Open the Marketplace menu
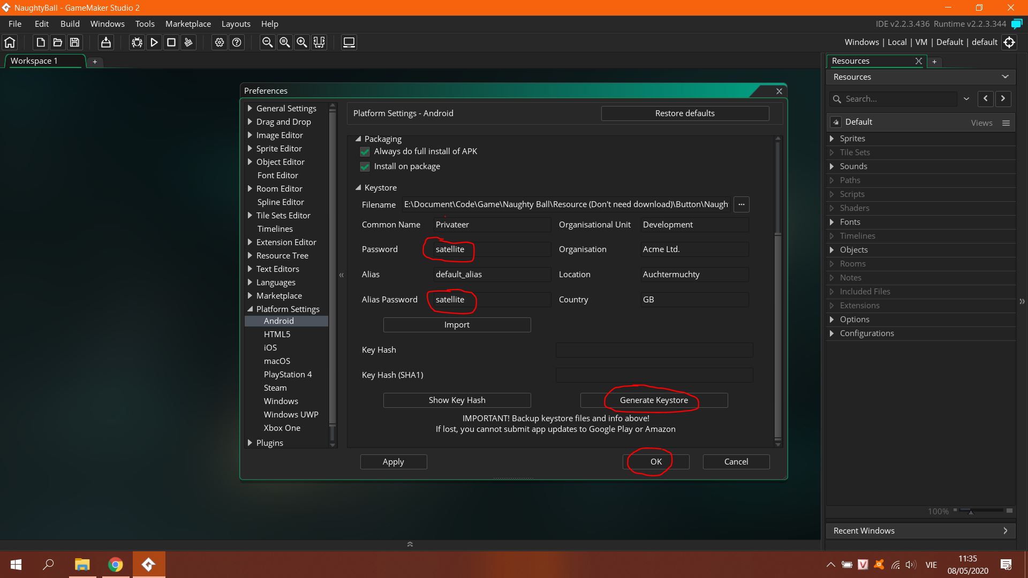Screen dimensions: 1028x578 [188, 24]
